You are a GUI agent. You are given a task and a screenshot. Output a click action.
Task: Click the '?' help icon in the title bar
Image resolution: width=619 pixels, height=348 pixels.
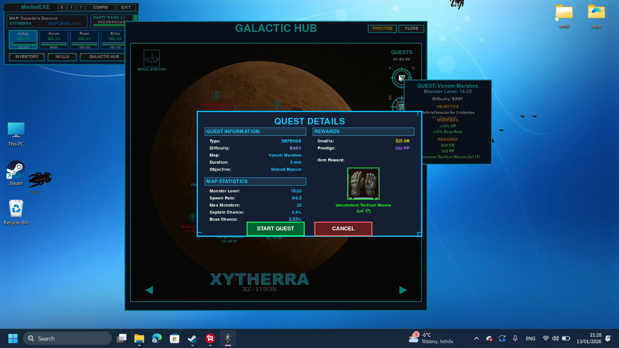point(81,7)
